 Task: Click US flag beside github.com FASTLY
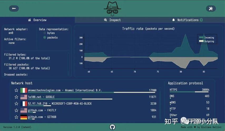24,110
